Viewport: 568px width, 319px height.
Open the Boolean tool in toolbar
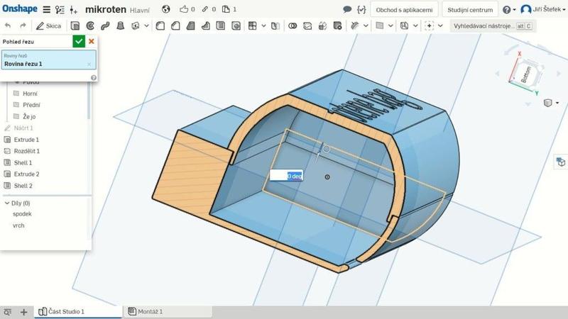click(293, 26)
